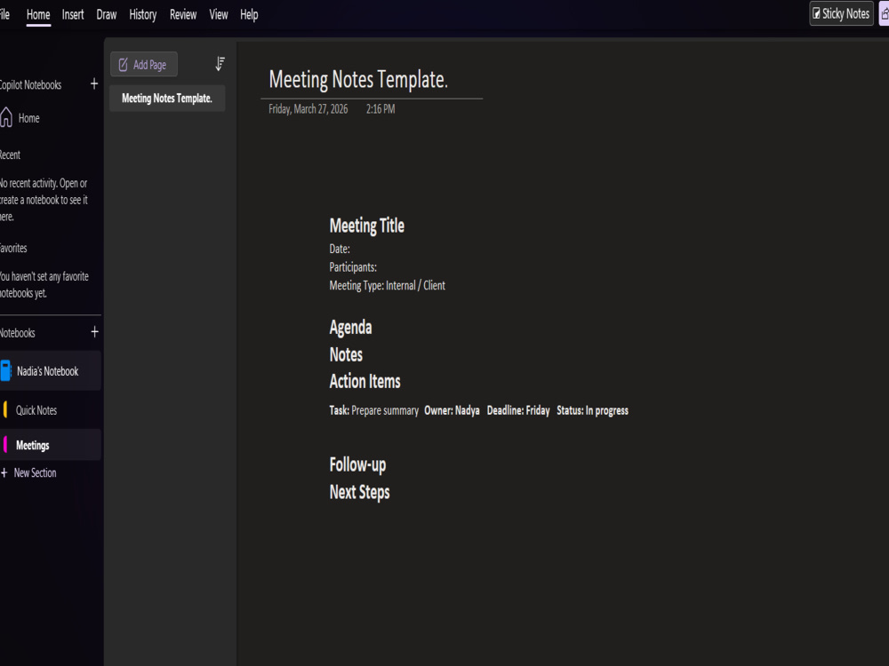Click the Task: Prepare summary text
The width and height of the screenshot is (889, 666).
(373, 410)
